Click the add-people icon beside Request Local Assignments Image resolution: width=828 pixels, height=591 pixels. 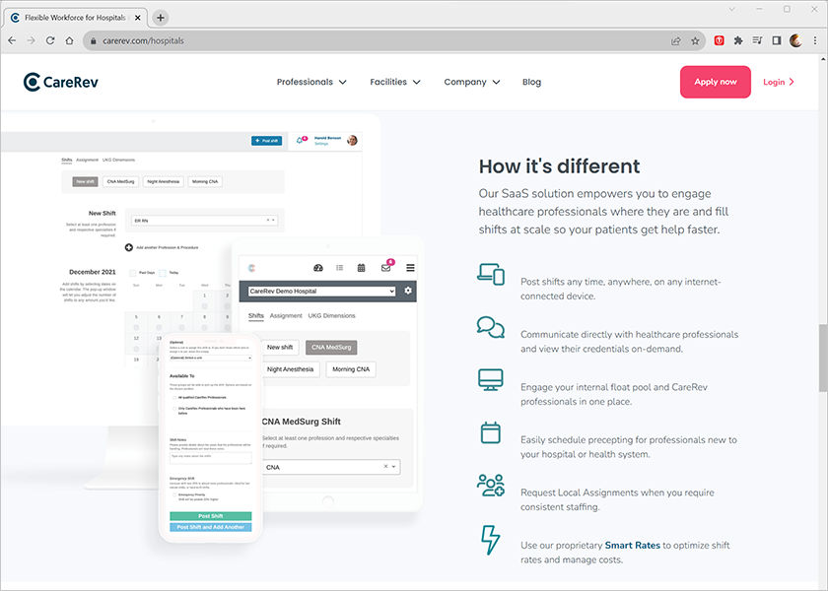491,486
